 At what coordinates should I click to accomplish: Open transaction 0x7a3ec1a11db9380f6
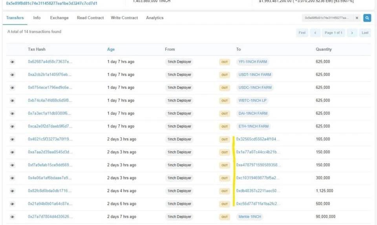coord(49,113)
